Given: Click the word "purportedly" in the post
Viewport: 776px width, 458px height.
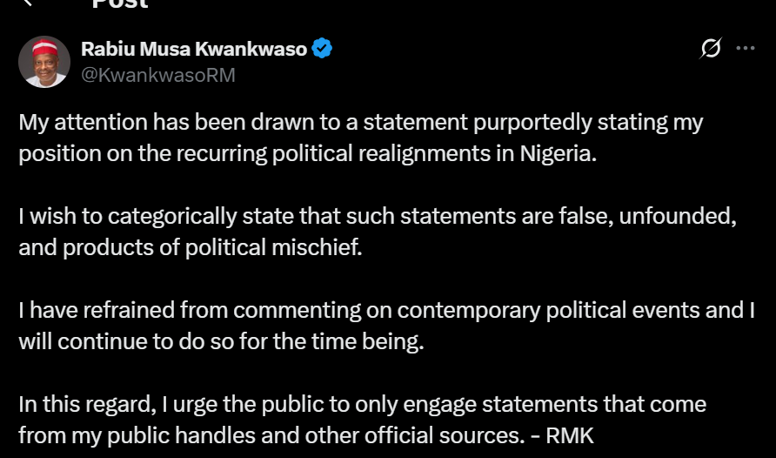Looking at the screenshot, I should point(482,123).
